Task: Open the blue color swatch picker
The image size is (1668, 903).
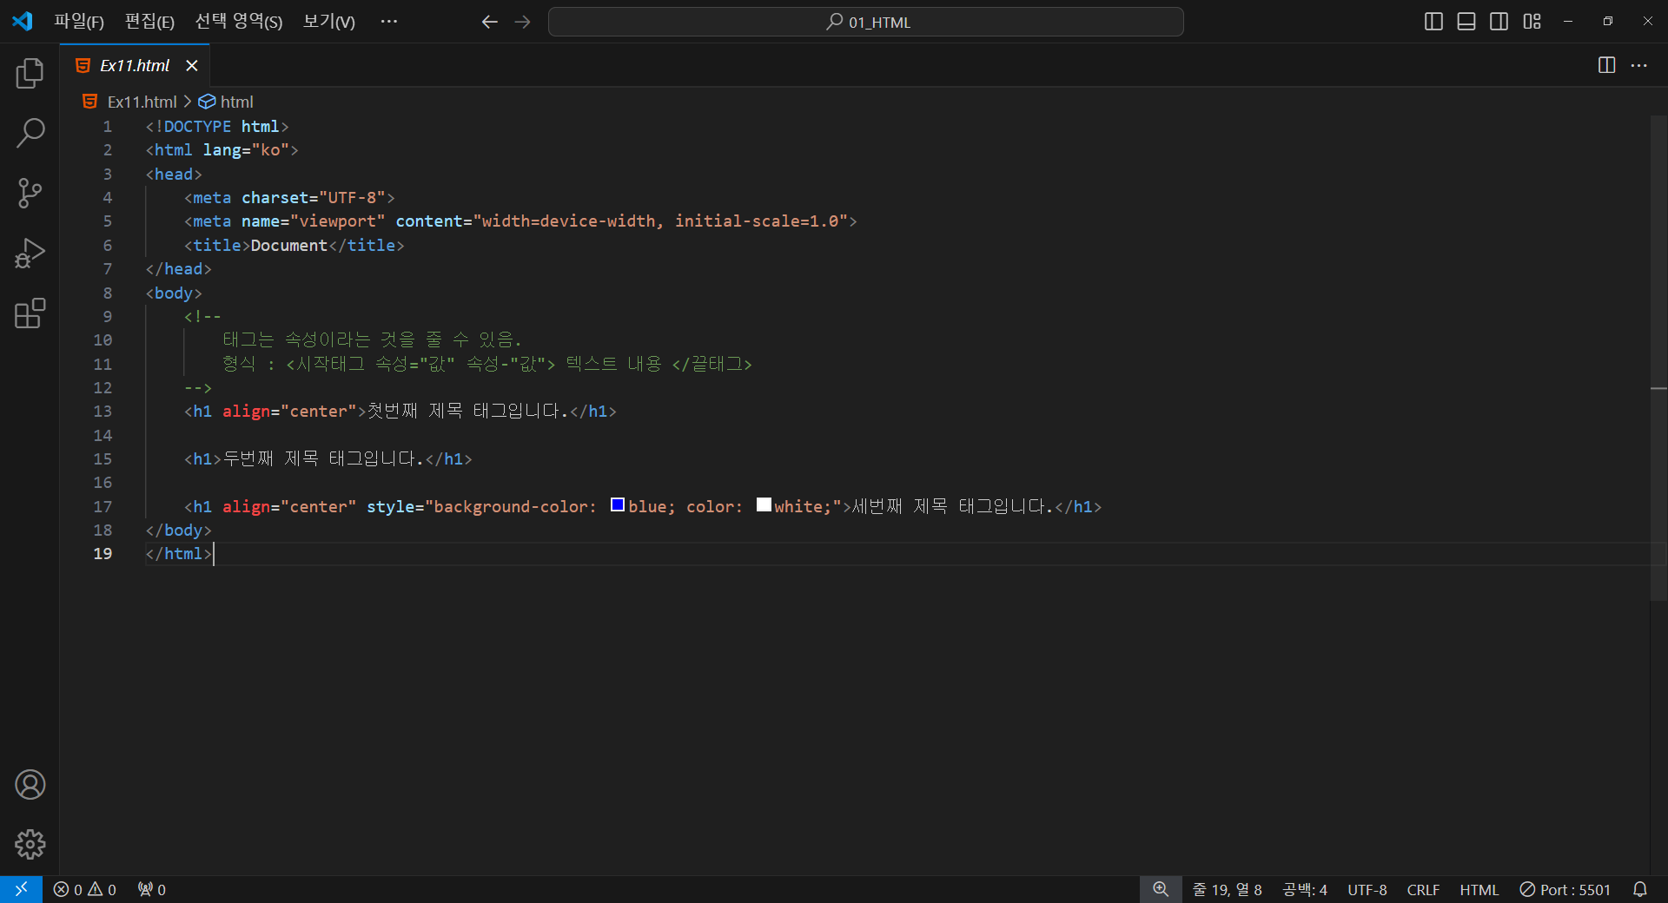Action: point(618,504)
